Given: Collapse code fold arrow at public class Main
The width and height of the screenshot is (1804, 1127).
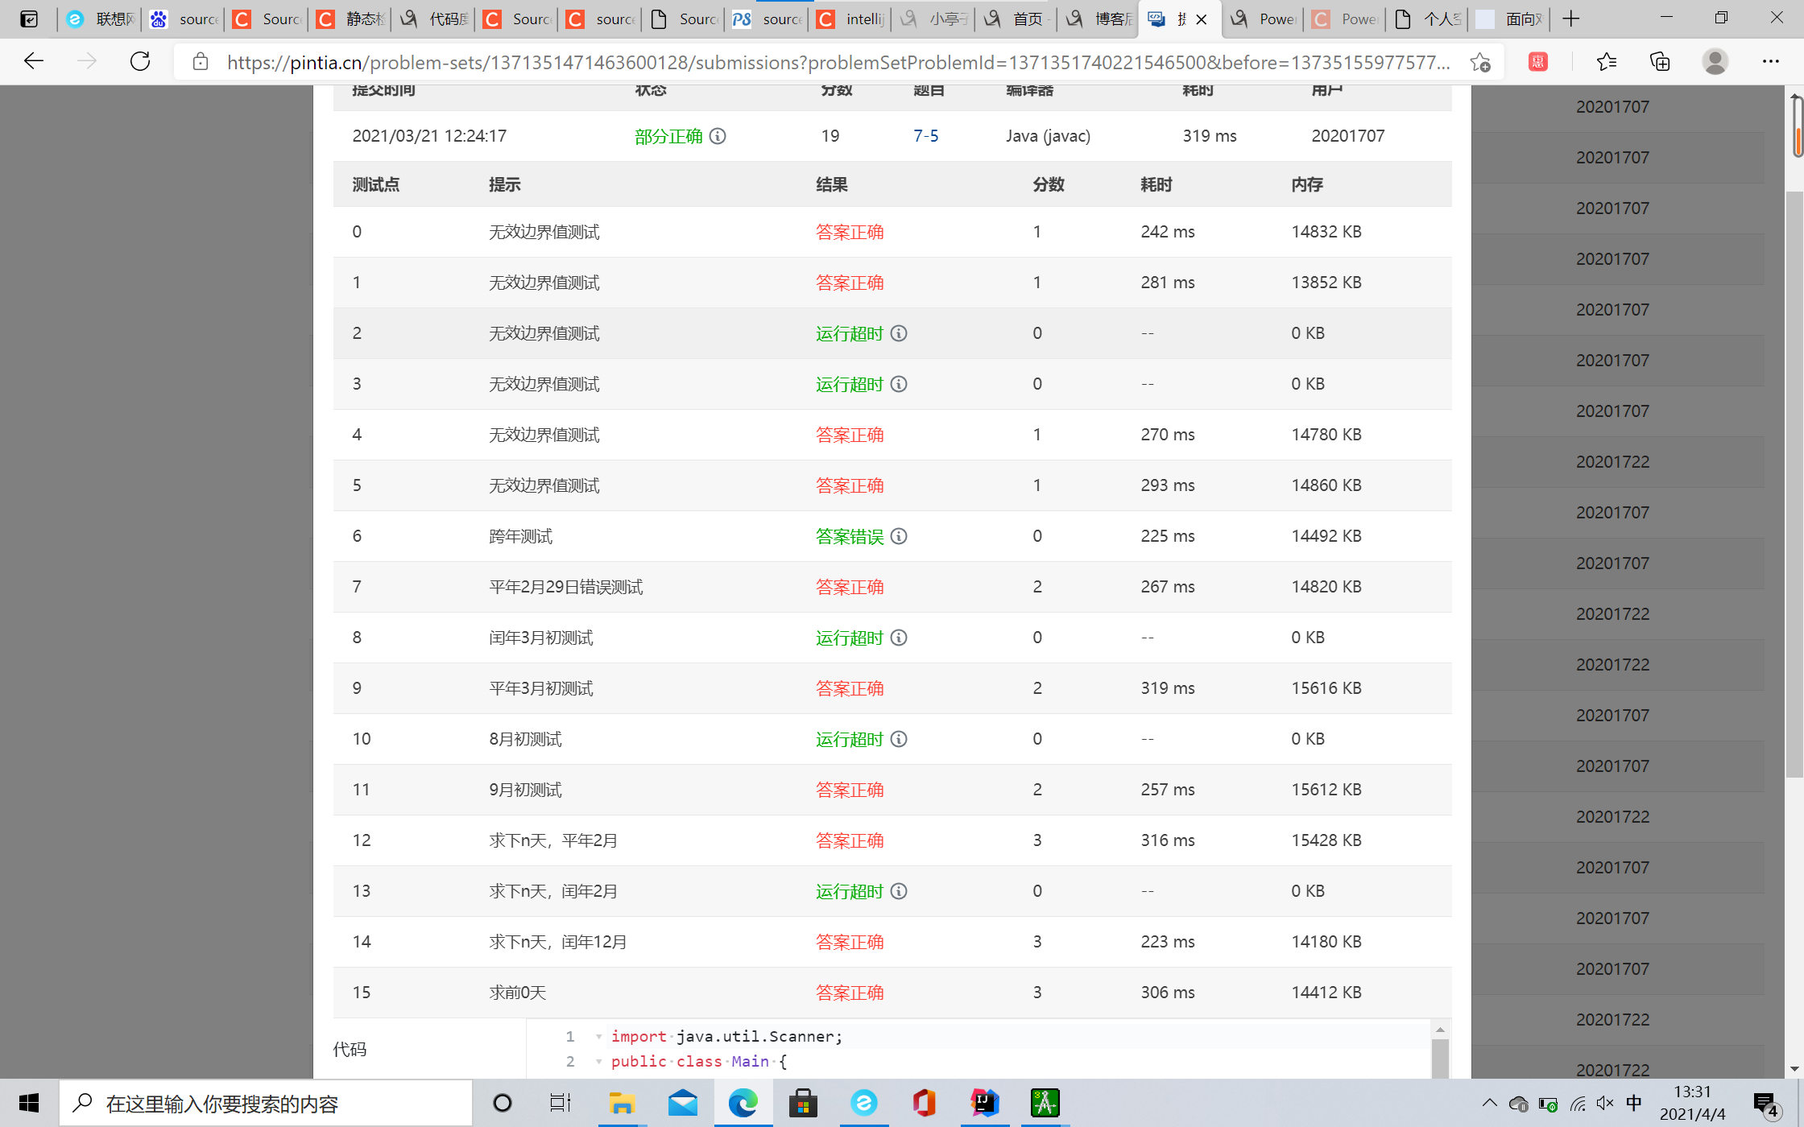Looking at the screenshot, I should click(x=599, y=1062).
